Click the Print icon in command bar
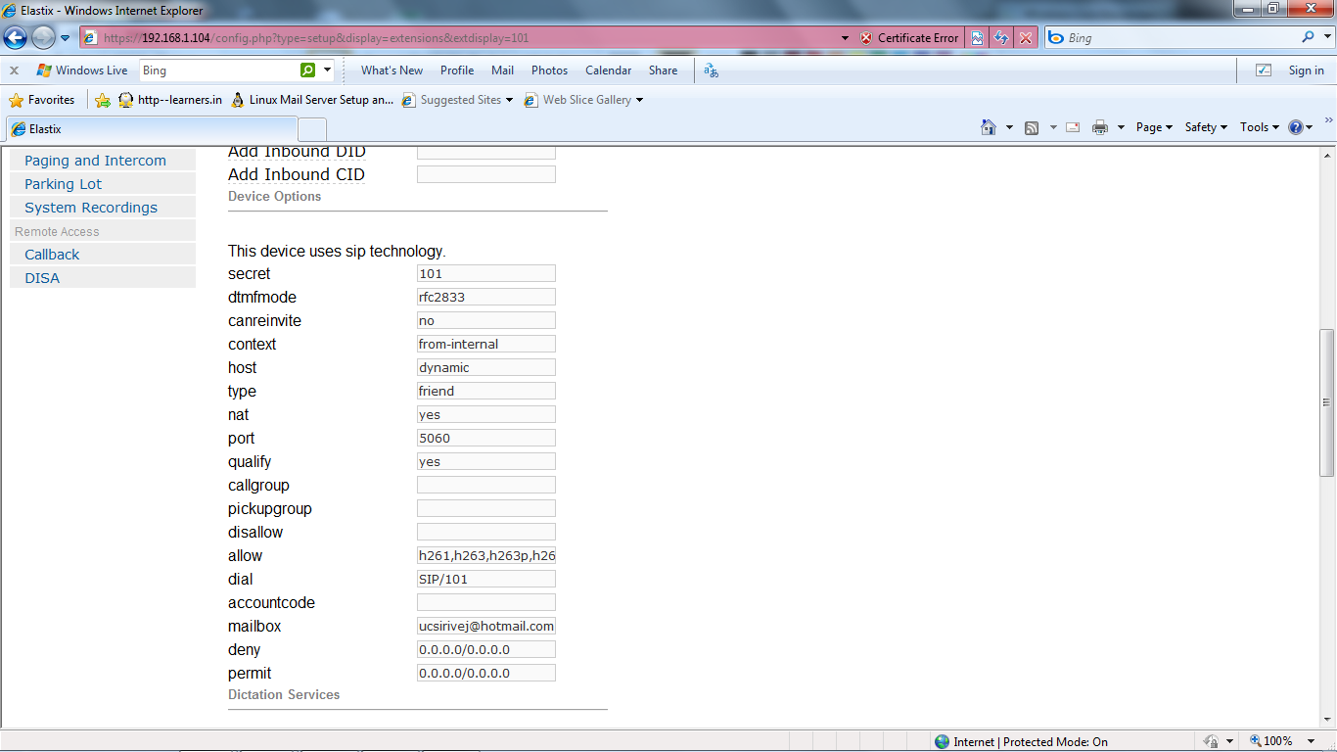Screen dimensions: 1337x752 [x=1099, y=127]
